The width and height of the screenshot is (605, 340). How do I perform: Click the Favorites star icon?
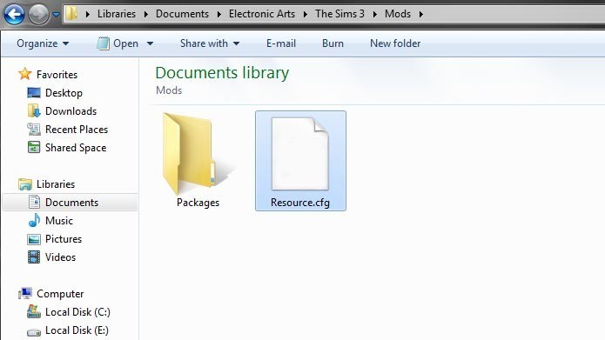pyautogui.click(x=25, y=74)
